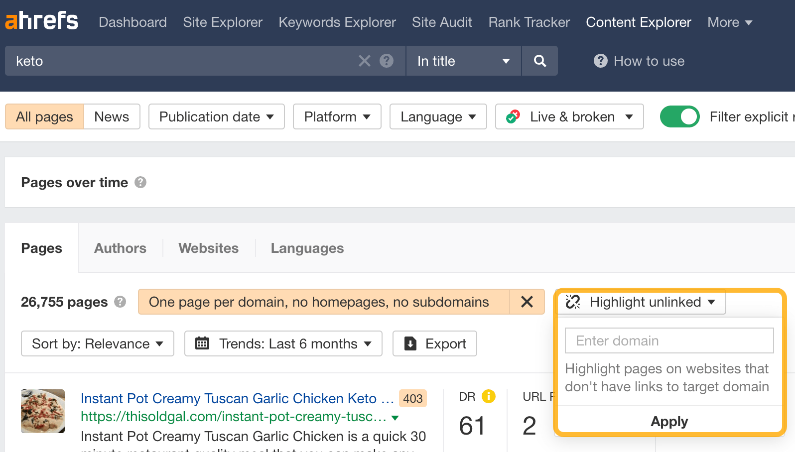Click the DR info icon
Viewport: 795px width, 452px height.
[489, 396]
